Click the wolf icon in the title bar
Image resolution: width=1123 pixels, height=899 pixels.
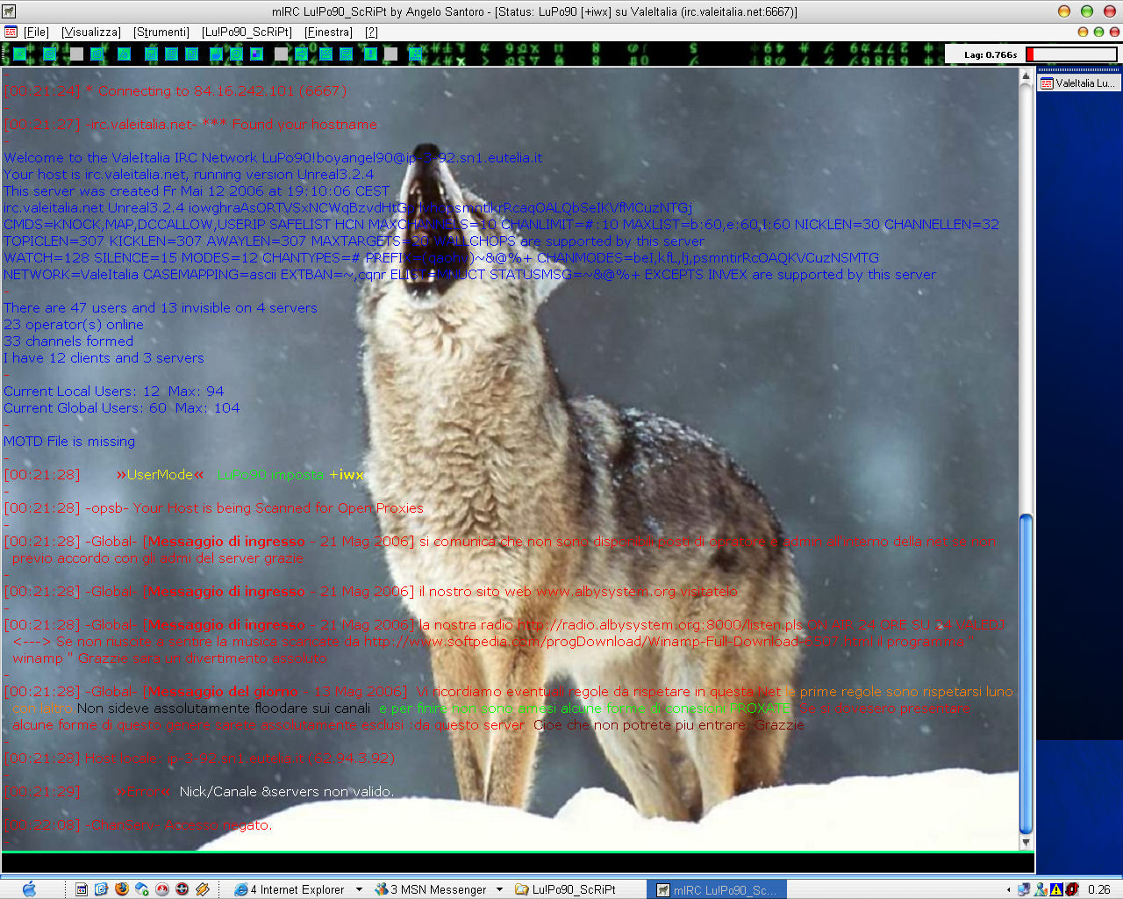tap(9, 11)
